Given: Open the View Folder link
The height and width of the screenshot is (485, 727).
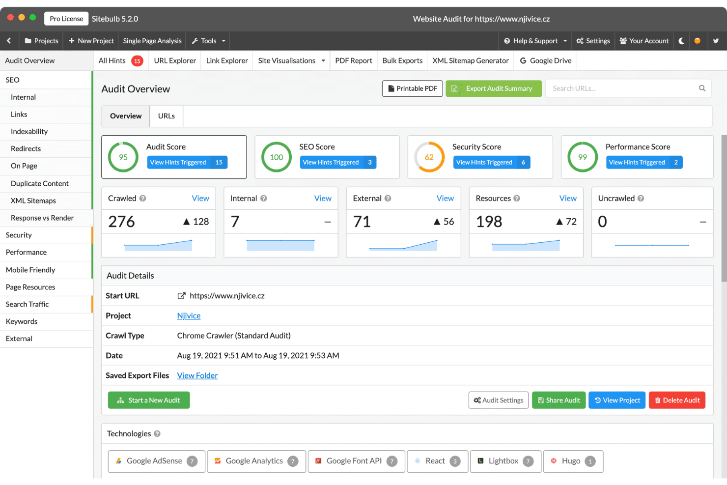Looking at the screenshot, I should click(x=197, y=376).
